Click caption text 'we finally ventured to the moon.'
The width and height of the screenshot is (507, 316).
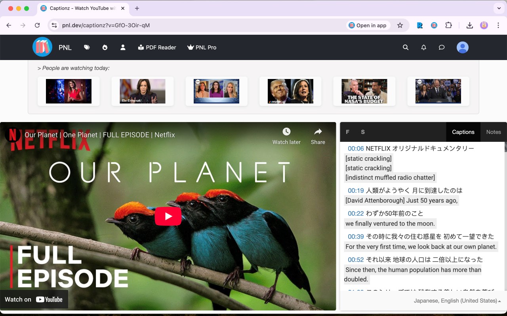click(x=390, y=224)
